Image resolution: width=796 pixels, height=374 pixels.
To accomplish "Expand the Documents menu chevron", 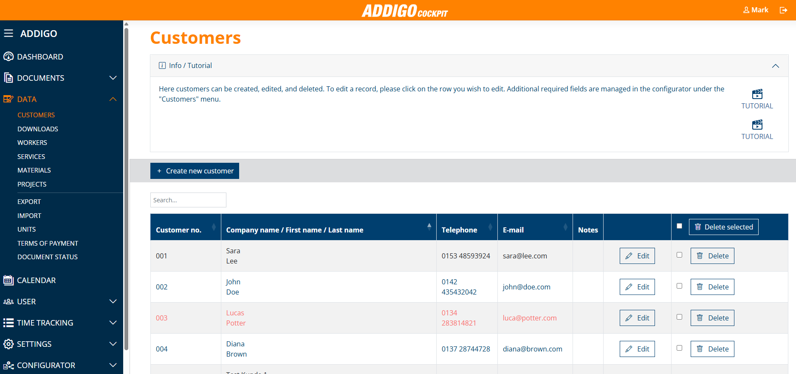I will [113, 78].
